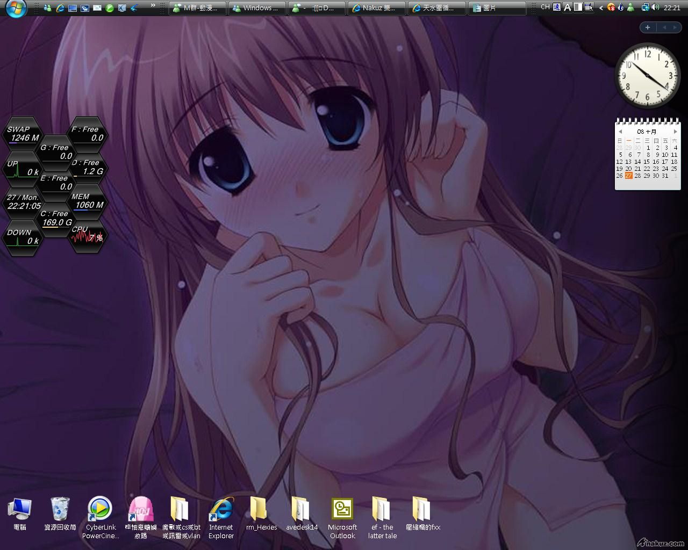Select 魔獸或cs或bt folder on desktop
The image size is (688, 550).
181,518
